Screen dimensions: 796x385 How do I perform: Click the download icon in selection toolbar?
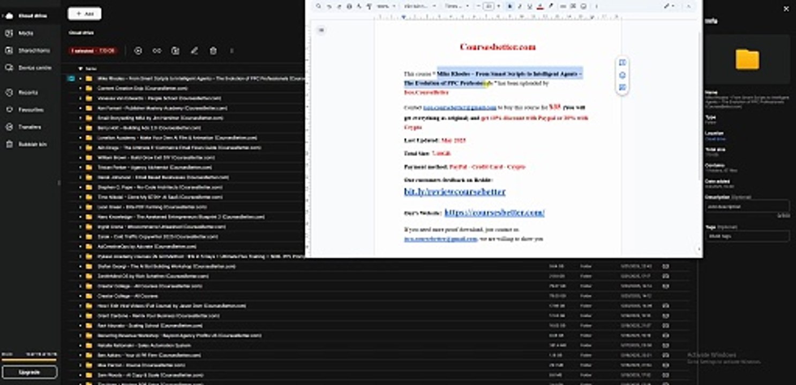pyautogui.click(x=138, y=51)
